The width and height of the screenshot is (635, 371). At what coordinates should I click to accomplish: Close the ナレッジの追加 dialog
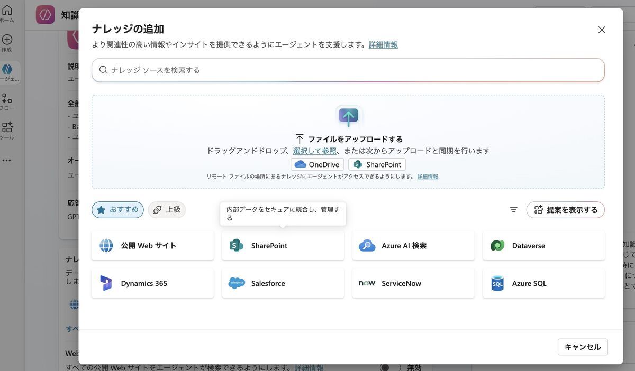point(602,30)
